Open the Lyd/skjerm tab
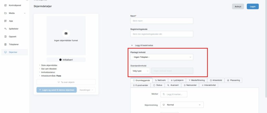Viewport: 267px width, 113px height. pos(177,80)
